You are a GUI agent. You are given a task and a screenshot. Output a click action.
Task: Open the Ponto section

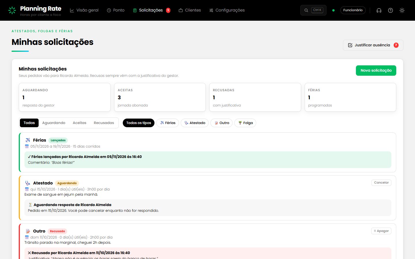(x=116, y=10)
